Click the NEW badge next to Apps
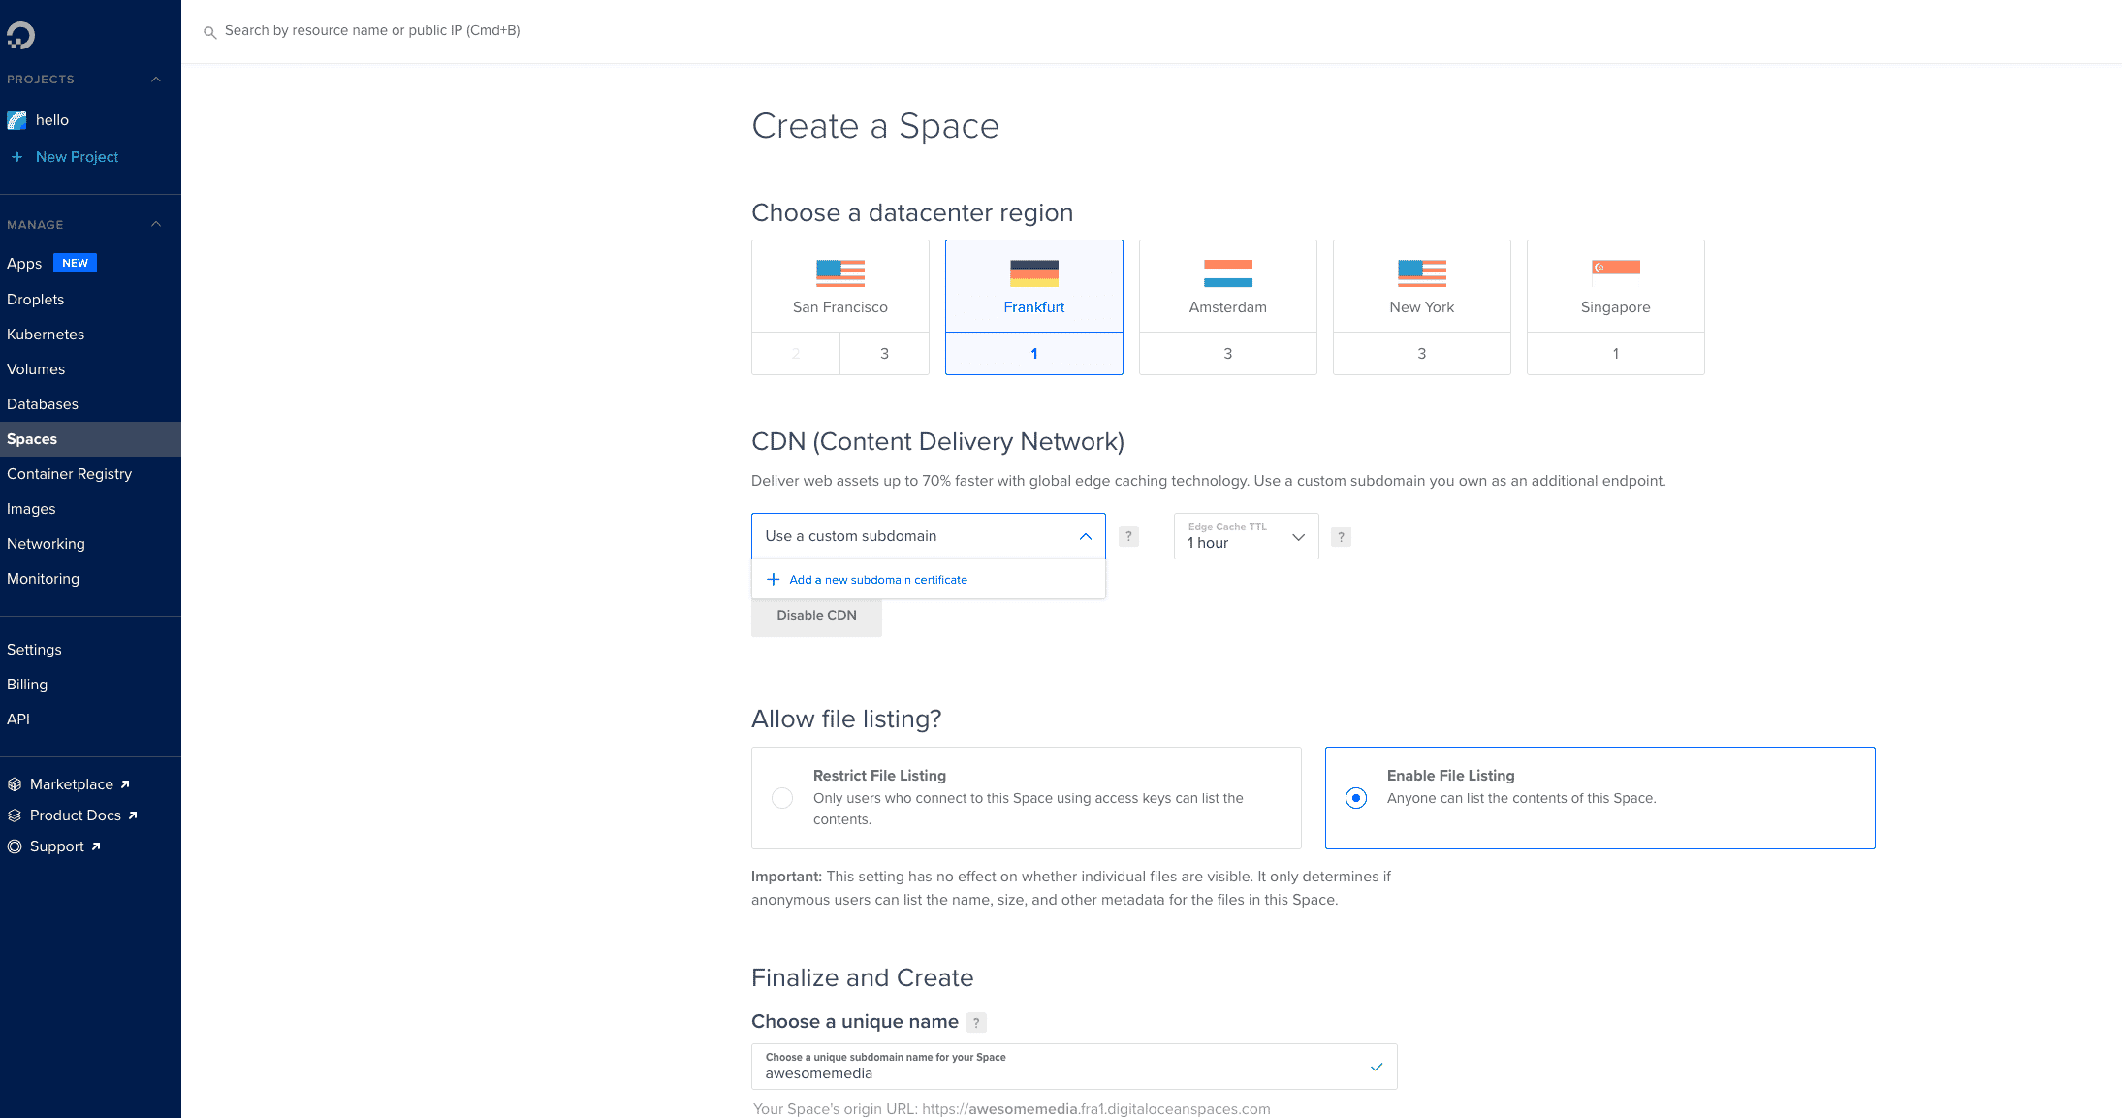 (x=75, y=263)
